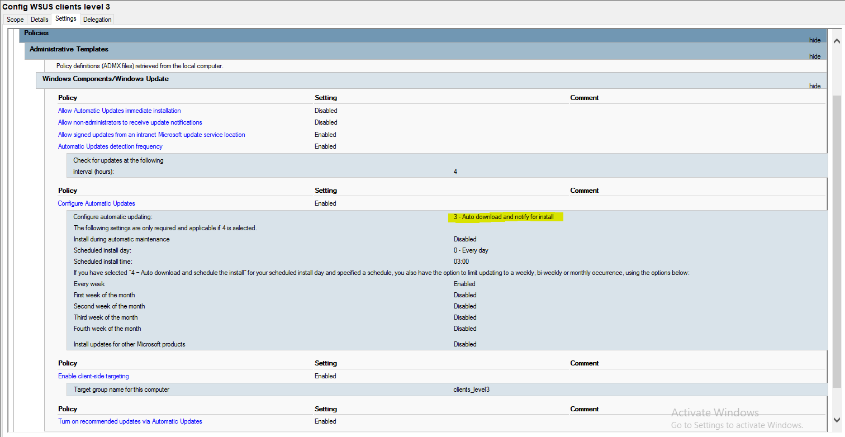Select the clients_level3 target group value
845x437 pixels.
click(472, 389)
